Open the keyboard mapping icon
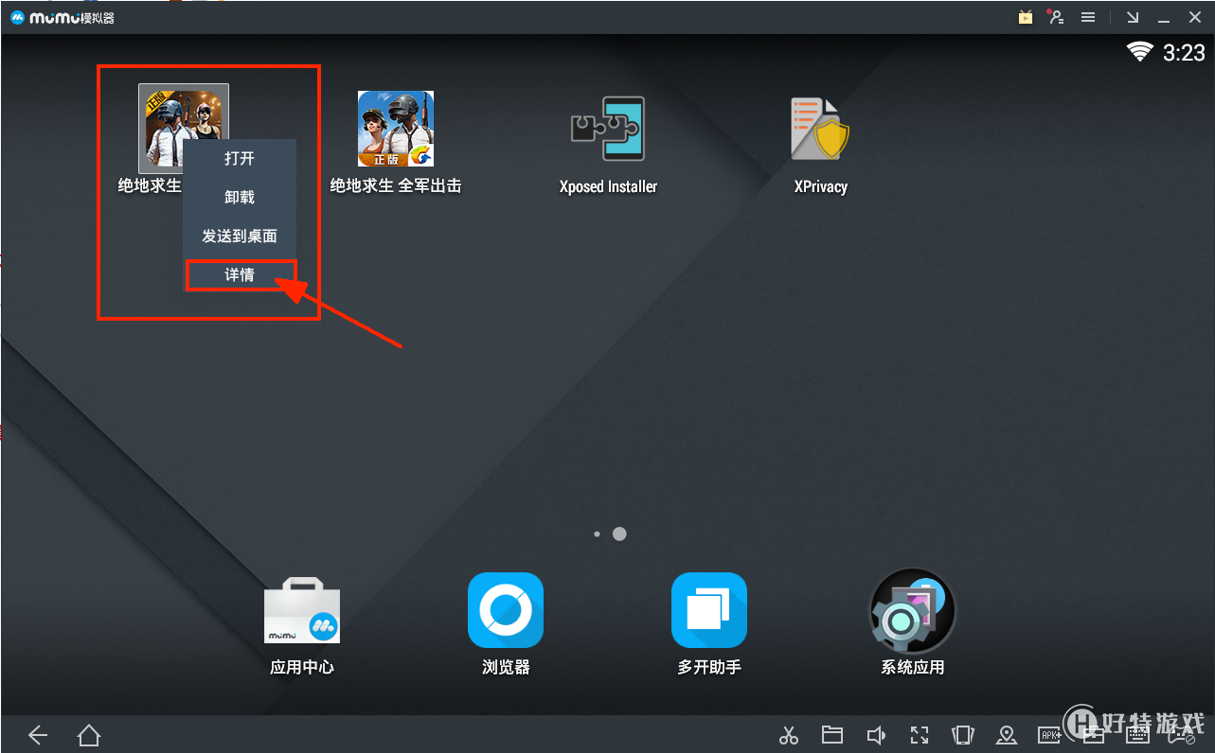 (x=1137, y=735)
